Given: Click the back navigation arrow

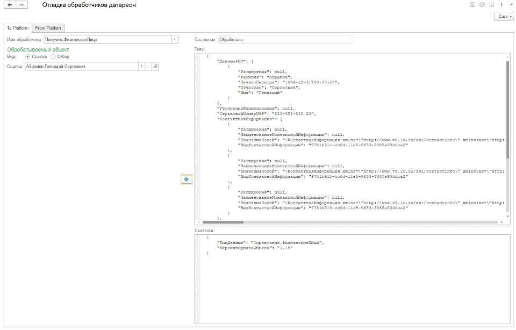Looking at the screenshot, I should click(x=10, y=5).
